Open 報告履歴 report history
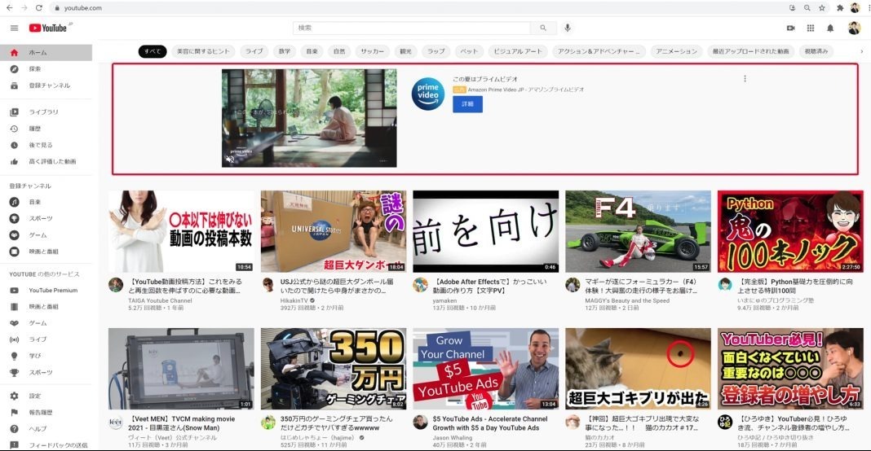The image size is (871, 451). (x=46, y=413)
